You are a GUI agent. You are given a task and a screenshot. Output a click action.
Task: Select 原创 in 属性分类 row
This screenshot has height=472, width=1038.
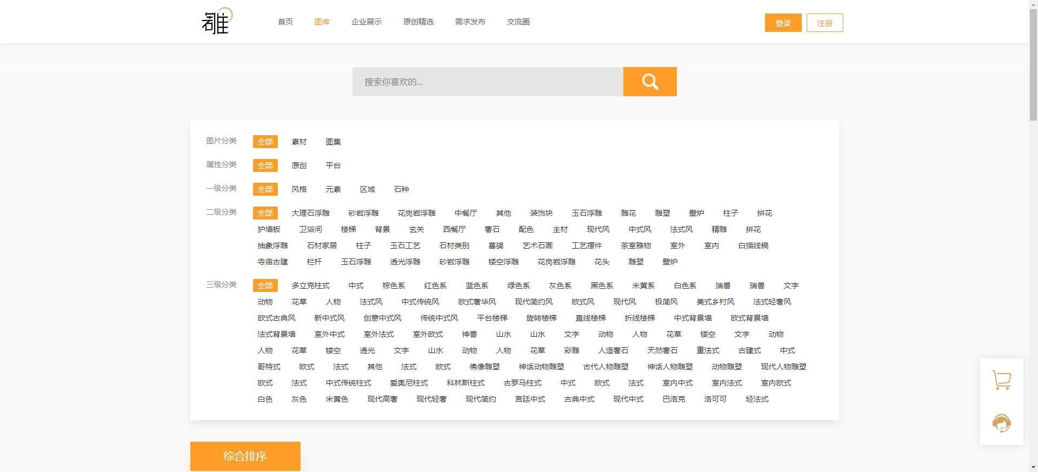click(x=300, y=165)
